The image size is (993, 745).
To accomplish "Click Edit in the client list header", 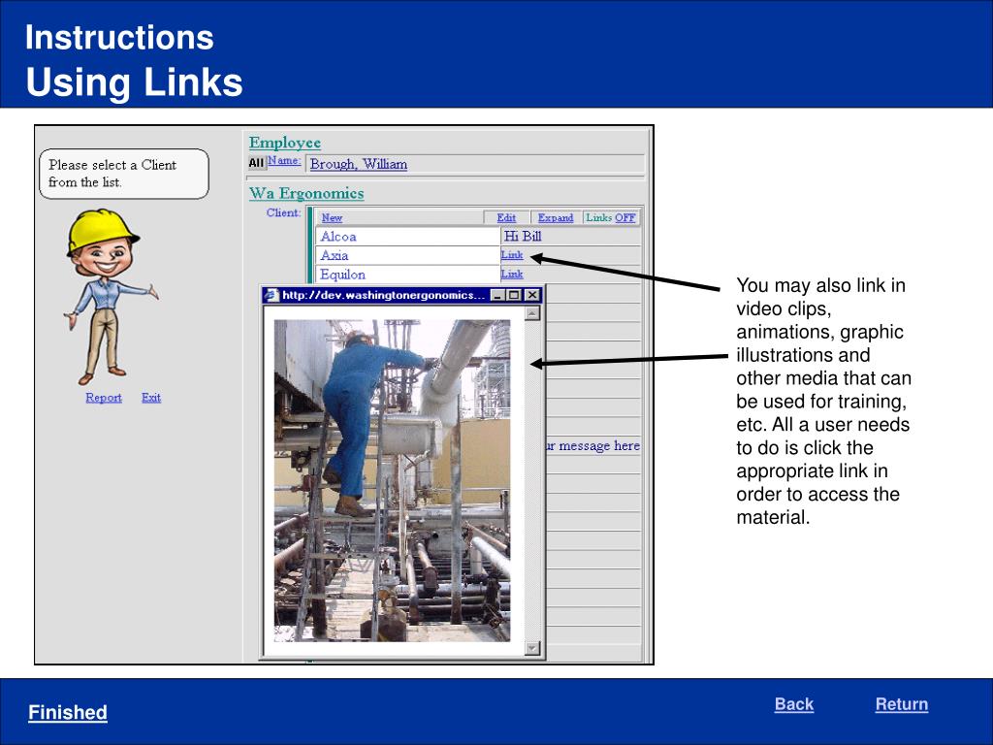I will tap(506, 217).
